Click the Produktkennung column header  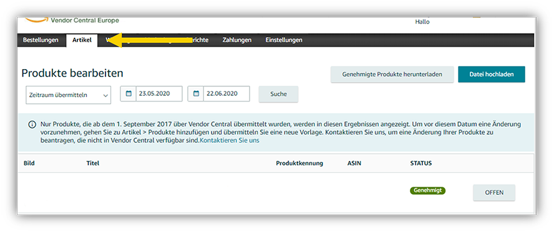click(299, 164)
